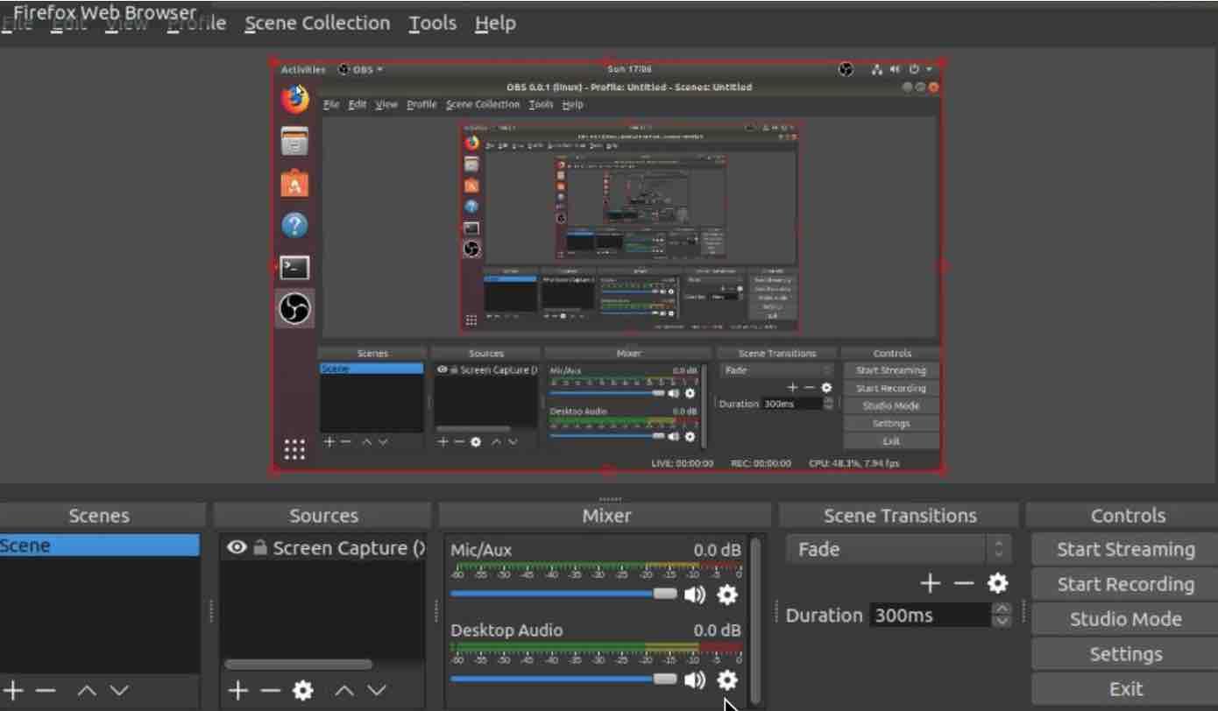Open transition properties using the gear icon
Viewport: 1218px width, 711px height.
pyautogui.click(x=998, y=583)
